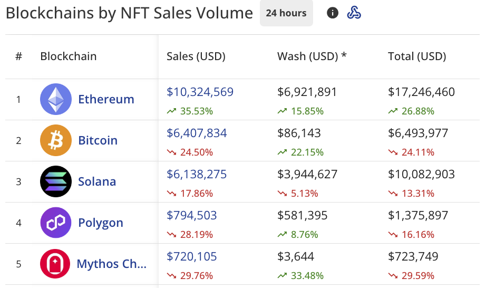Open the Bitcoin blockchain link
Screen dimensions: 486x288
coord(98,140)
